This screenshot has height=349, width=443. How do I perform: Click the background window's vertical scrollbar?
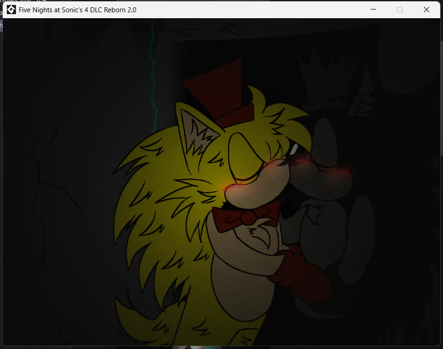[x=442, y=98]
